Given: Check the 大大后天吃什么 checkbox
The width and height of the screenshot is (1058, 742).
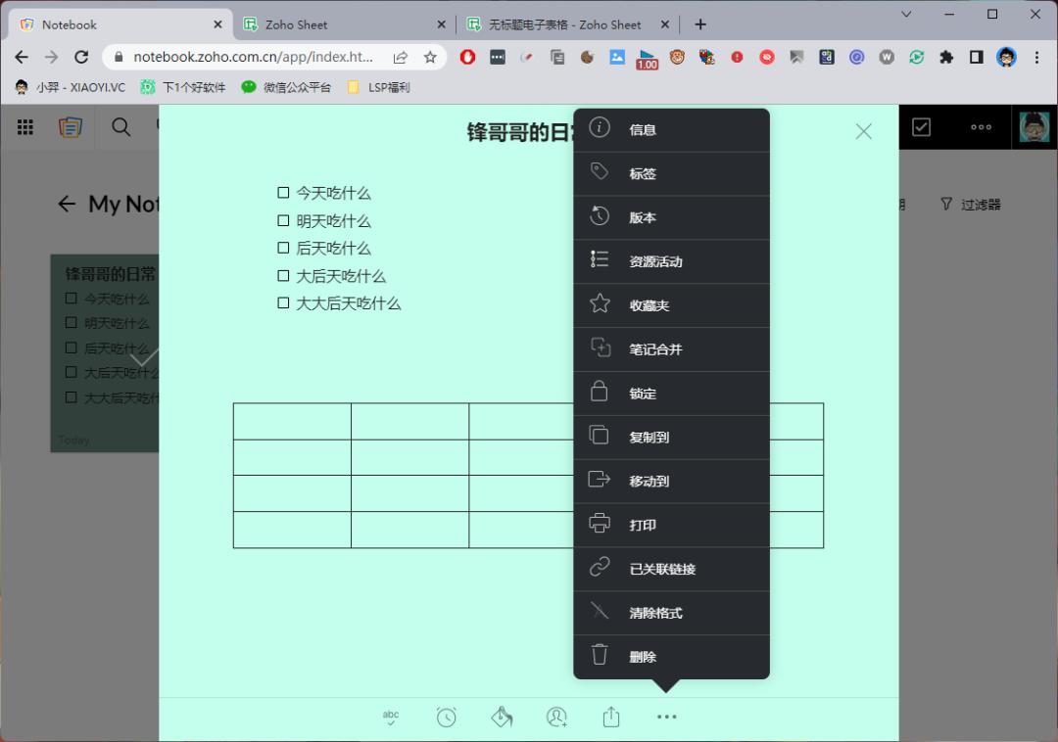Looking at the screenshot, I should pyautogui.click(x=283, y=302).
